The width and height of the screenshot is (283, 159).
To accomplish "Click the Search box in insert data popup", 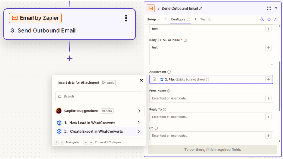I will (x=99, y=96).
